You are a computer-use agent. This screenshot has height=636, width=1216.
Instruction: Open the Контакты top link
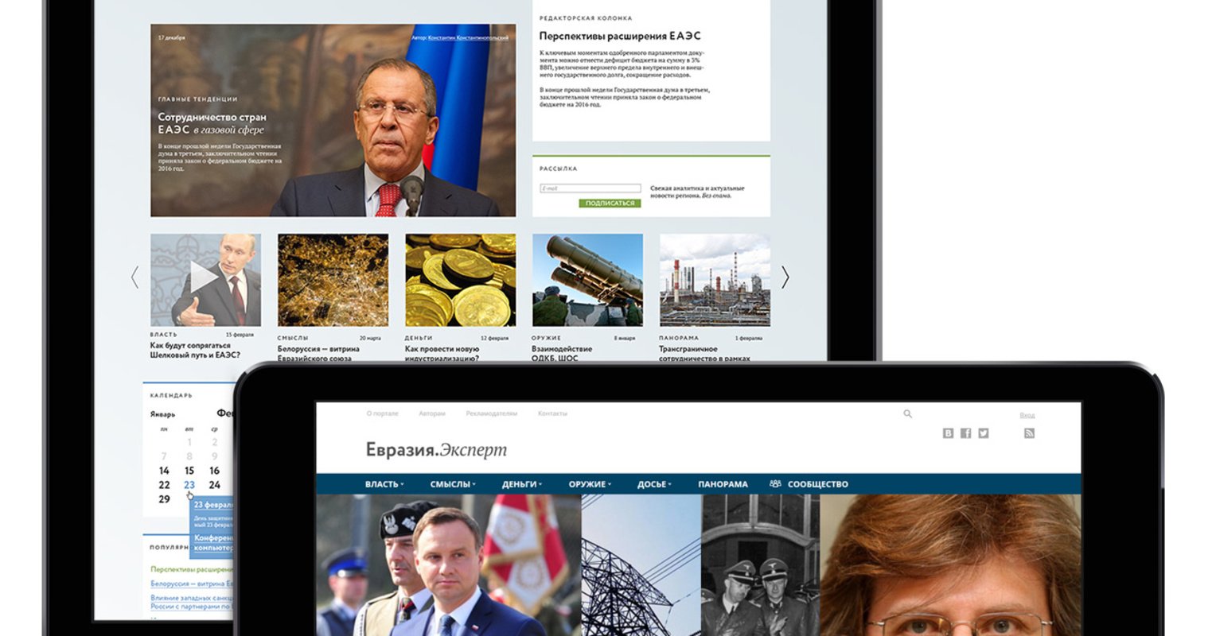552,413
